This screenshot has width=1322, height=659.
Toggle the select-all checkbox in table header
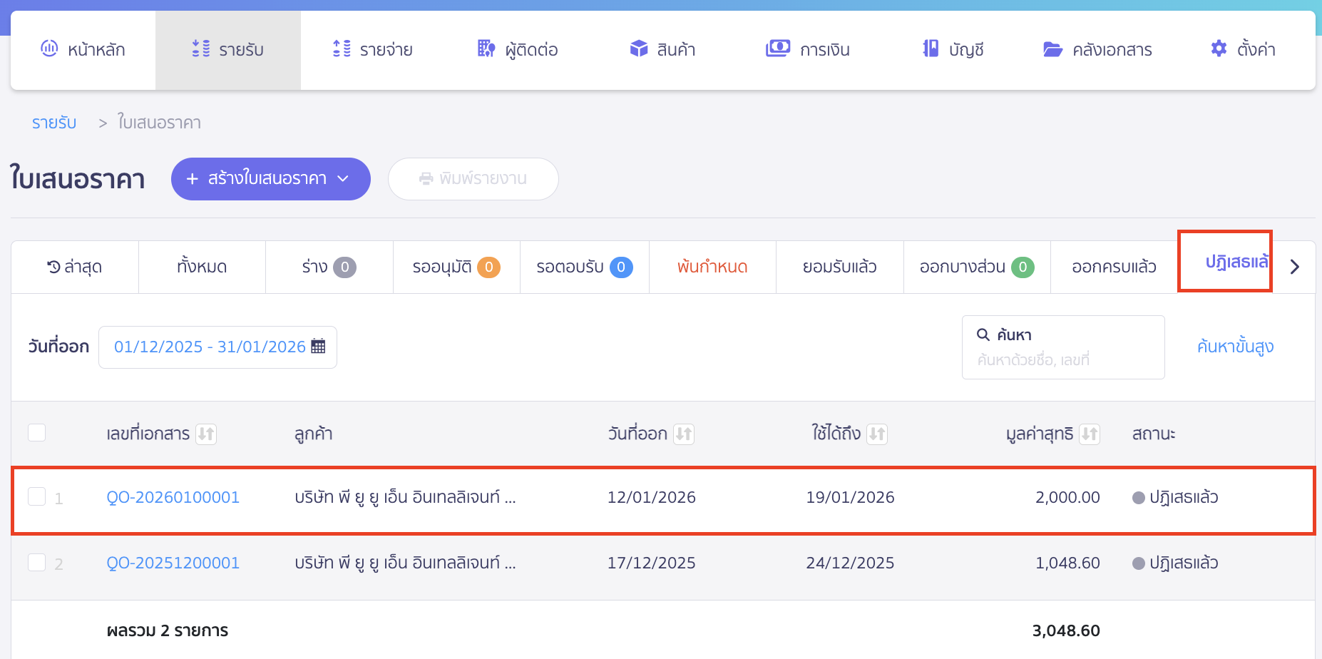click(36, 433)
